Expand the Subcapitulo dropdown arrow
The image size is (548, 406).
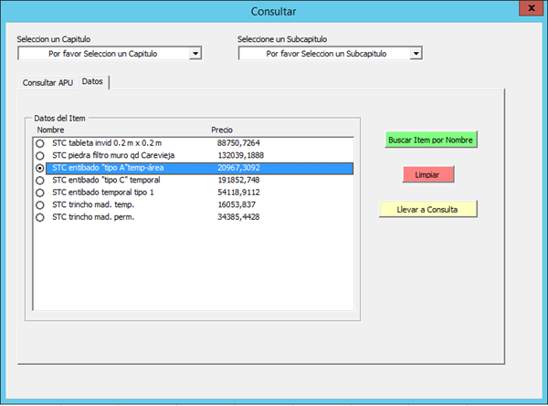click(x=416, y=54)
